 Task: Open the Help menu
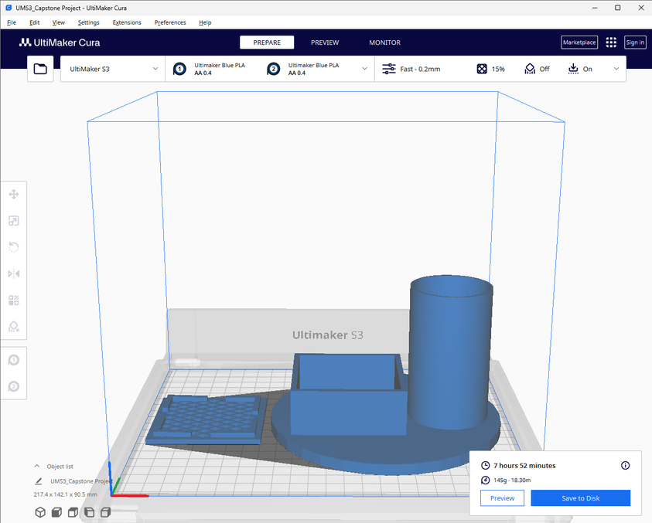pos(205,22)
